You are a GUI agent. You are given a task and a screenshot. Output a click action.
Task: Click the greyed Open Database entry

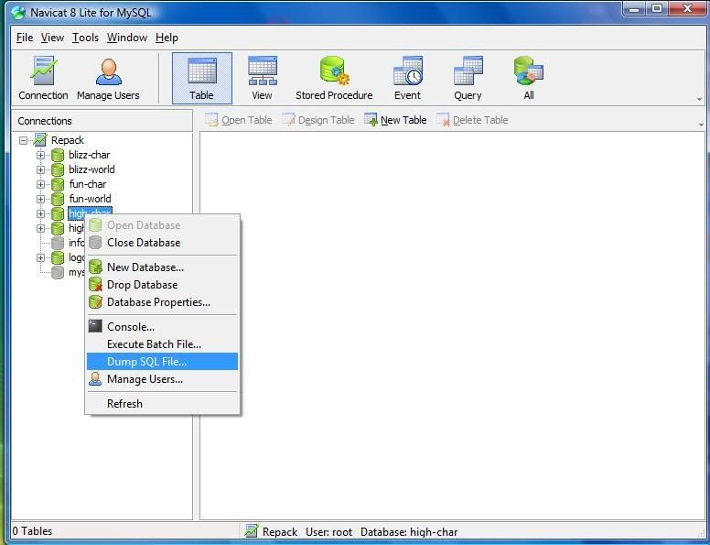(x=162, y=225)
